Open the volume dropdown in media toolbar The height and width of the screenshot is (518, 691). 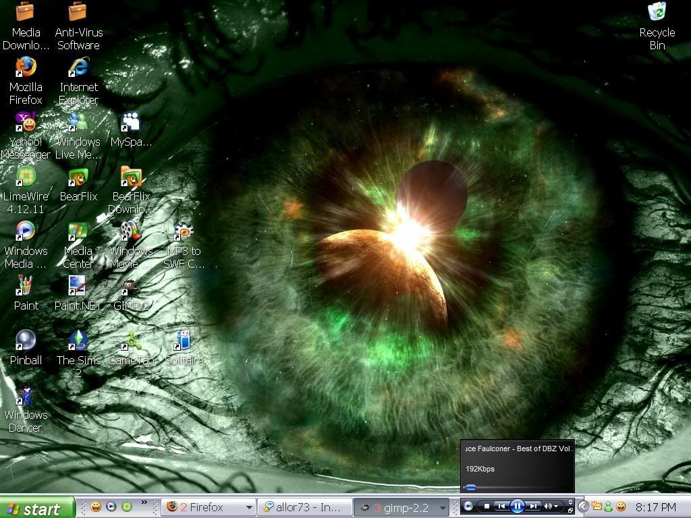pyautogui.click(x=556, y=507)
